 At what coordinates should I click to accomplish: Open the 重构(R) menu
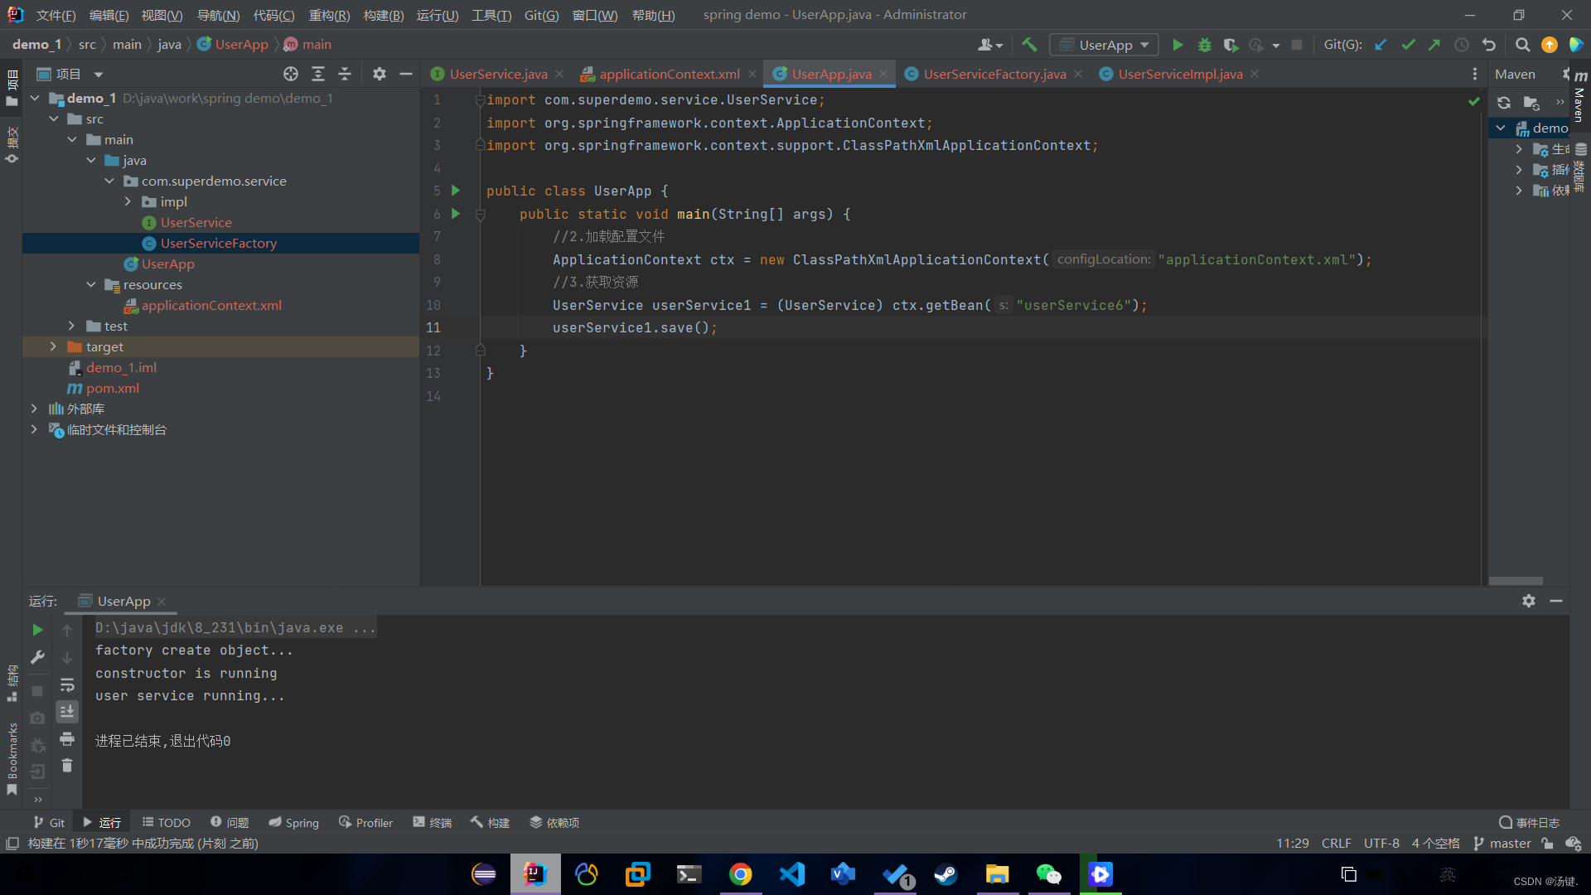tap(329, 15)
